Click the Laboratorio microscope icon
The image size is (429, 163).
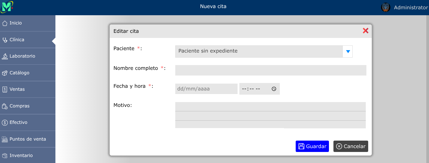coord(4,56)
